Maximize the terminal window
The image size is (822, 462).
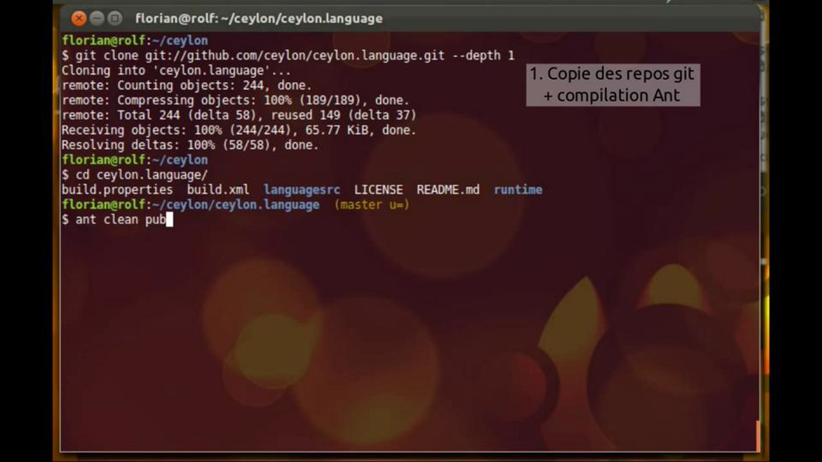point(115,18)
